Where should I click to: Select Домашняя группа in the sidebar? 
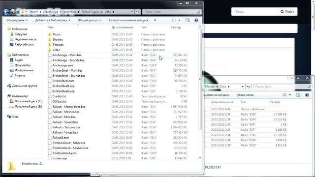point(25,86)
